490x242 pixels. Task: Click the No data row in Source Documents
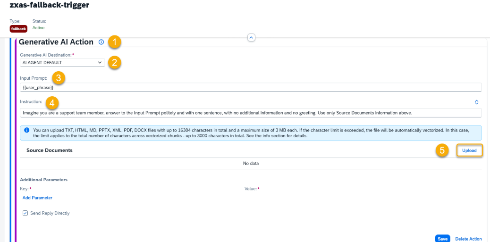click(251, 163)
